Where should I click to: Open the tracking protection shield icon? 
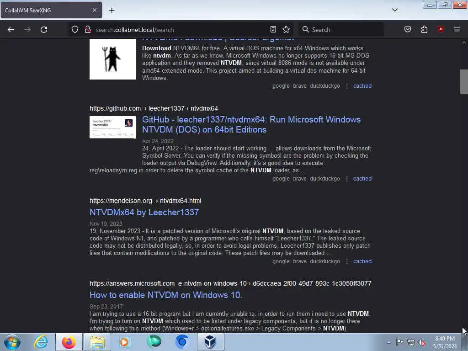click(x=75, y=29)
